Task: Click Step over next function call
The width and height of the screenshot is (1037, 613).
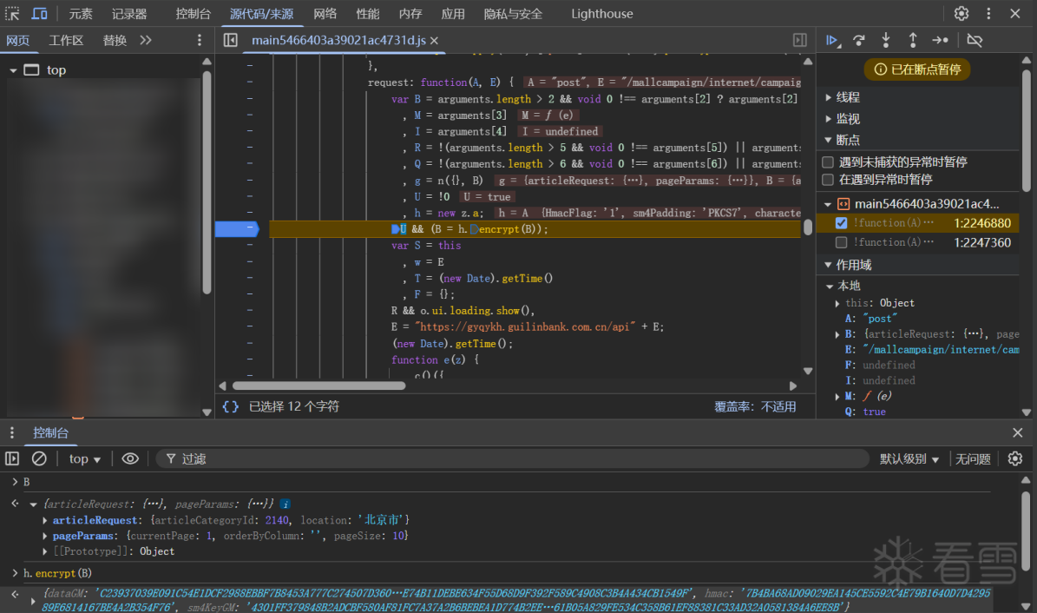Action: click(x=859, y=40)
